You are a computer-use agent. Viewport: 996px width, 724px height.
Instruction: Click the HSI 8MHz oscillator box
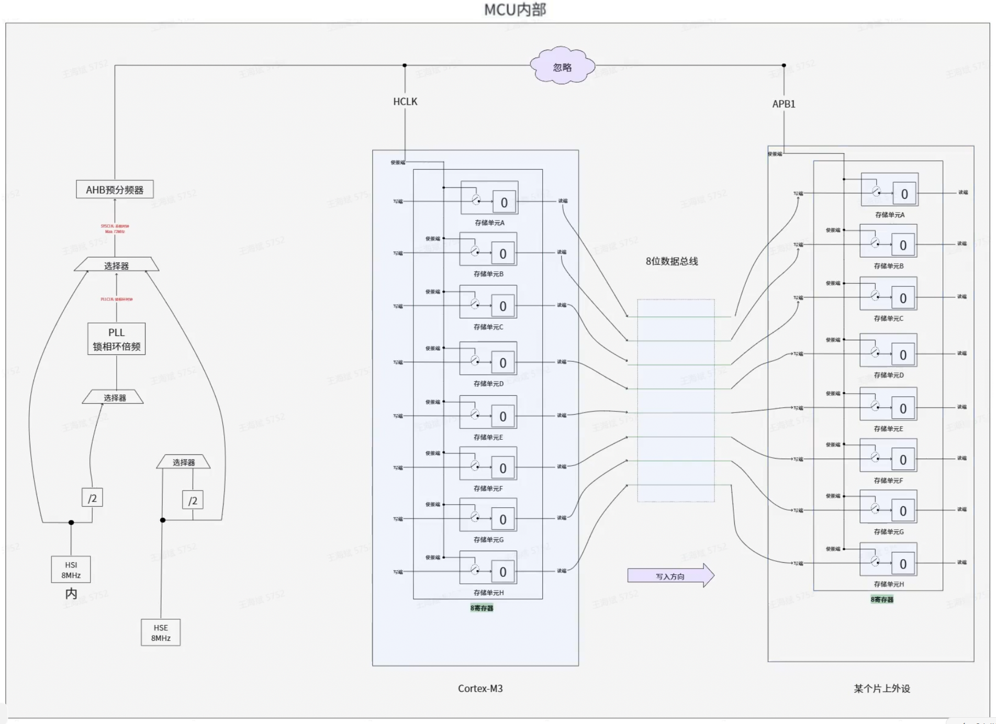pos(71,570)
